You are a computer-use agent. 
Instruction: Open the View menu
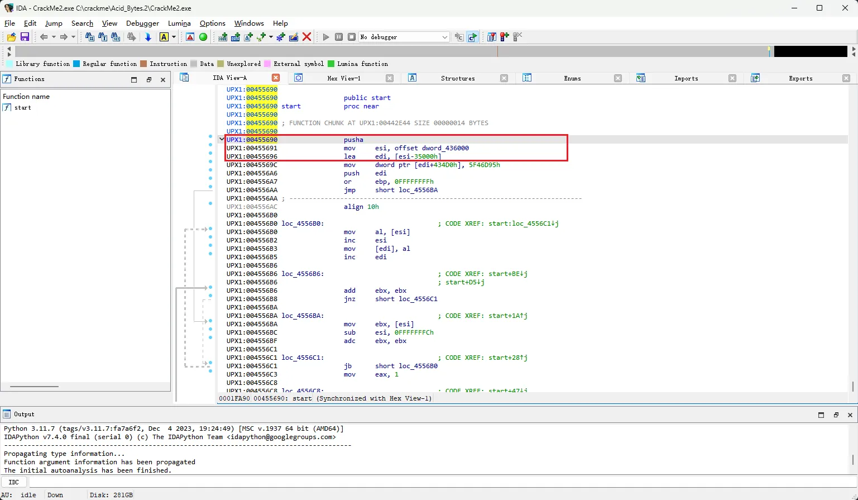pos(109,23)
